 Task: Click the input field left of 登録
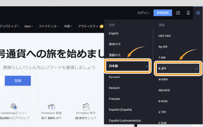coord(1,81)
